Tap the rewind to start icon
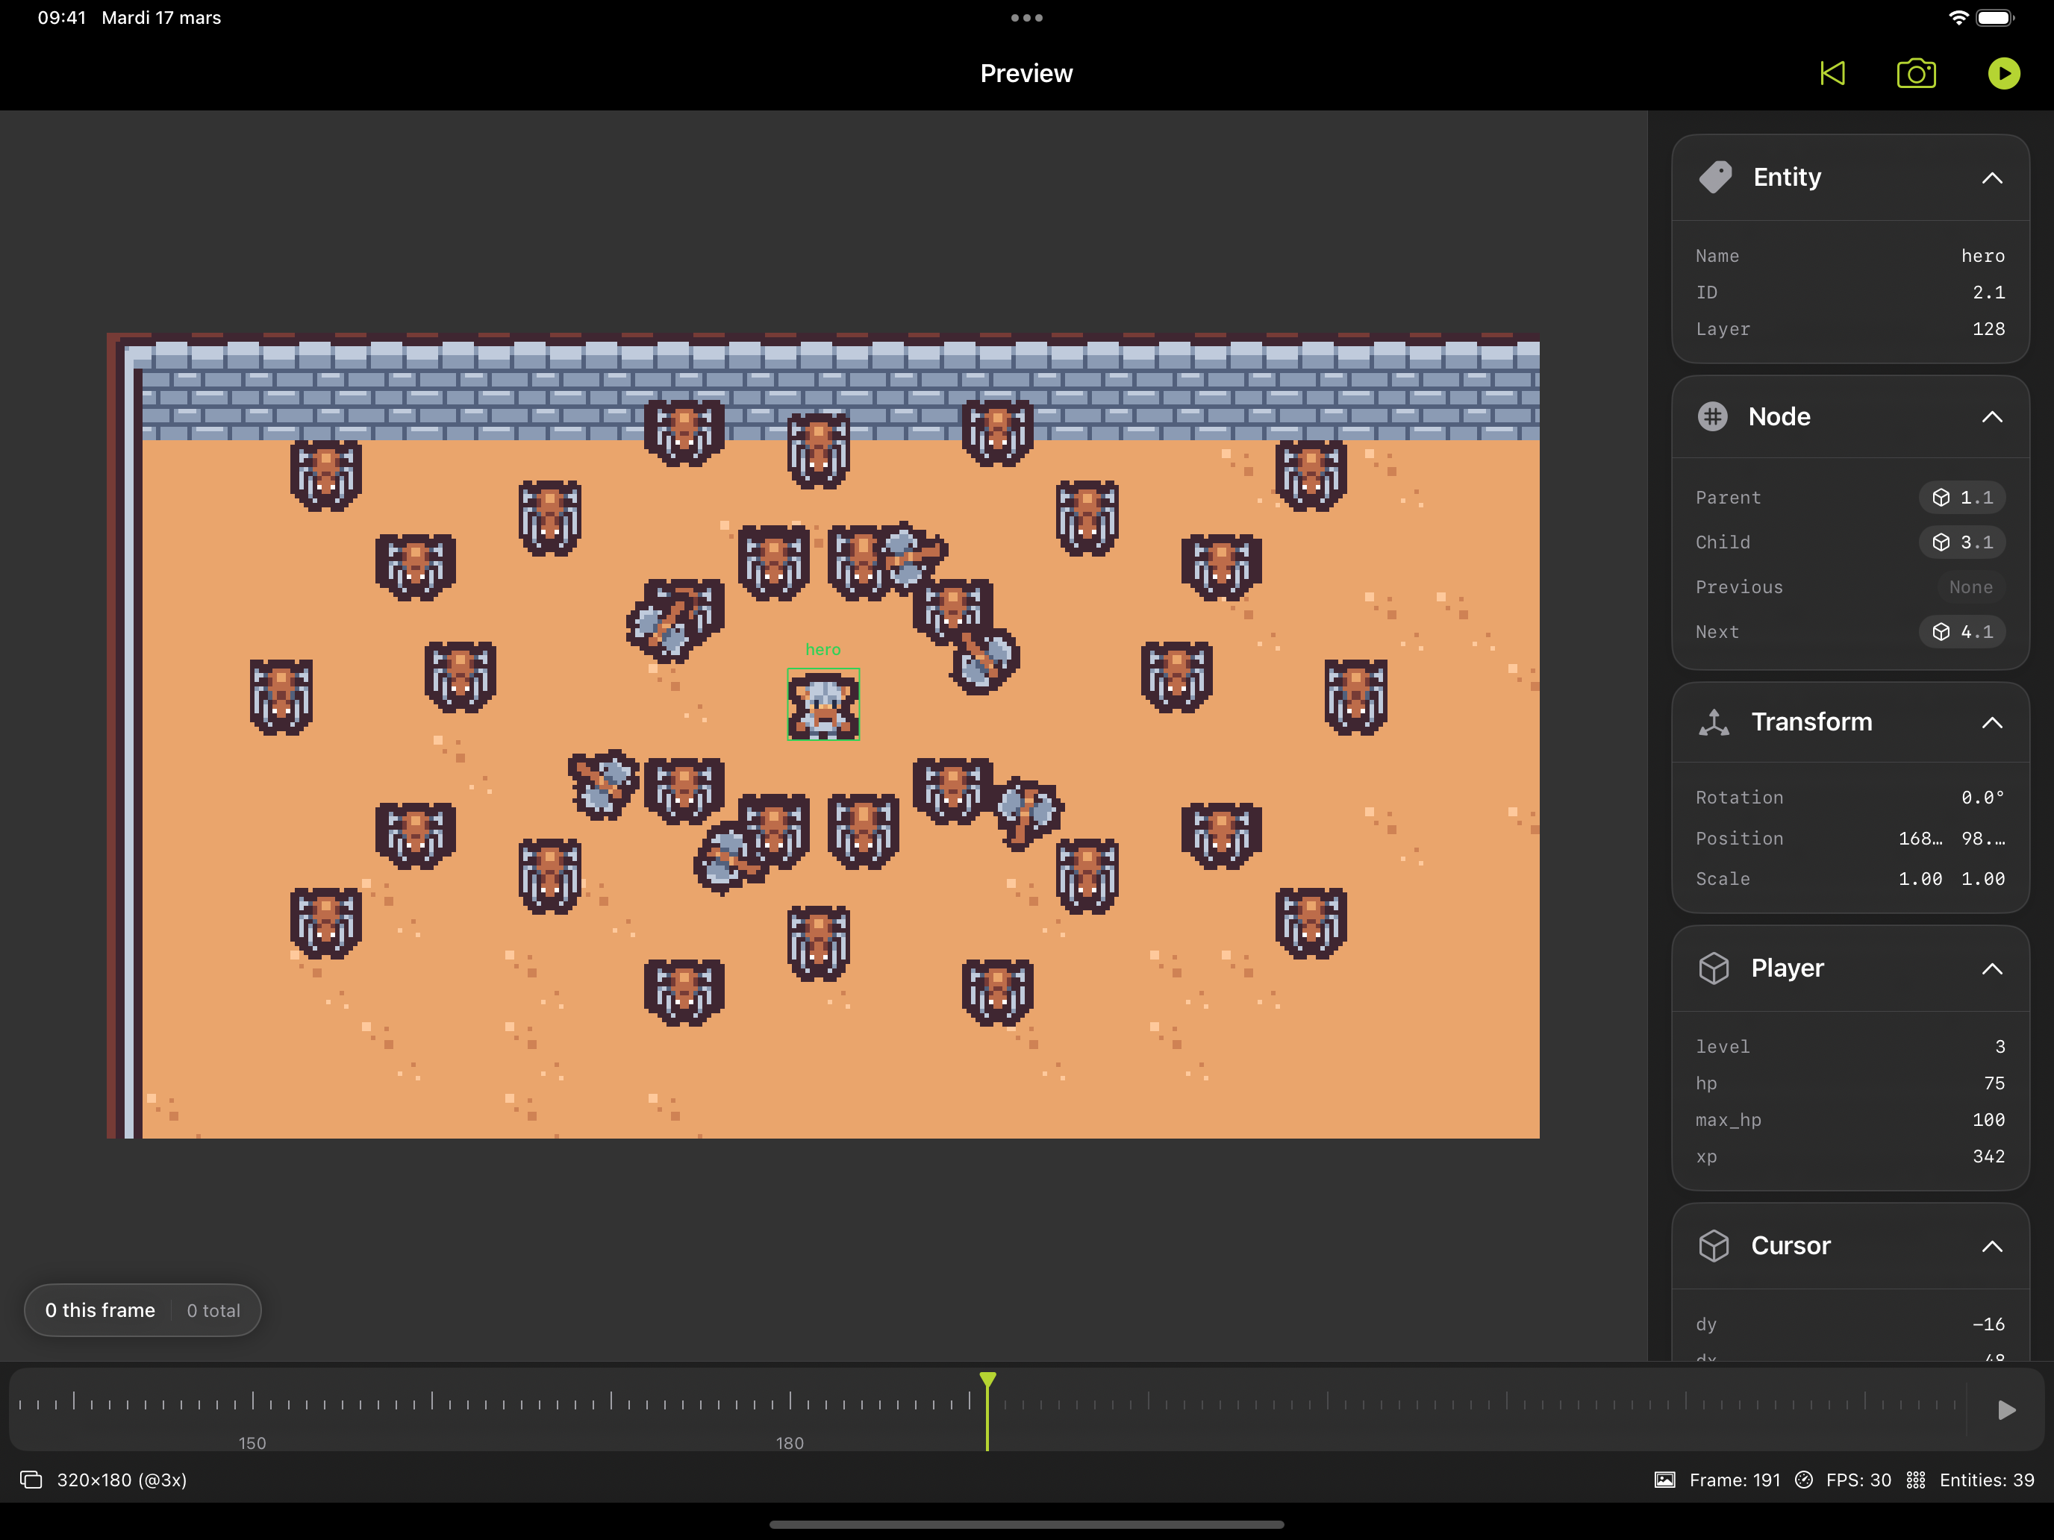Screen dimensions: 2054x1540 point(1832,73)
